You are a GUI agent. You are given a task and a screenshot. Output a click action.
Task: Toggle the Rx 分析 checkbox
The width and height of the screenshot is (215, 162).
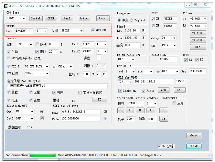click(159, 146)
